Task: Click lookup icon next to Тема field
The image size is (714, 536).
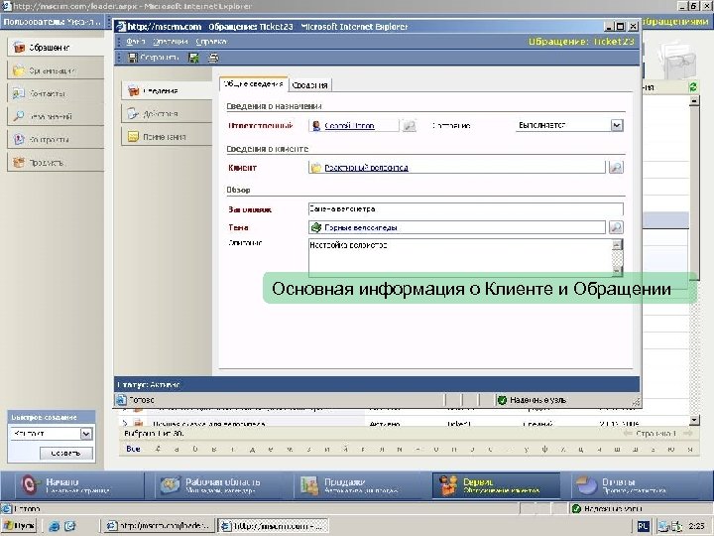Action: (x=616, y=227)
